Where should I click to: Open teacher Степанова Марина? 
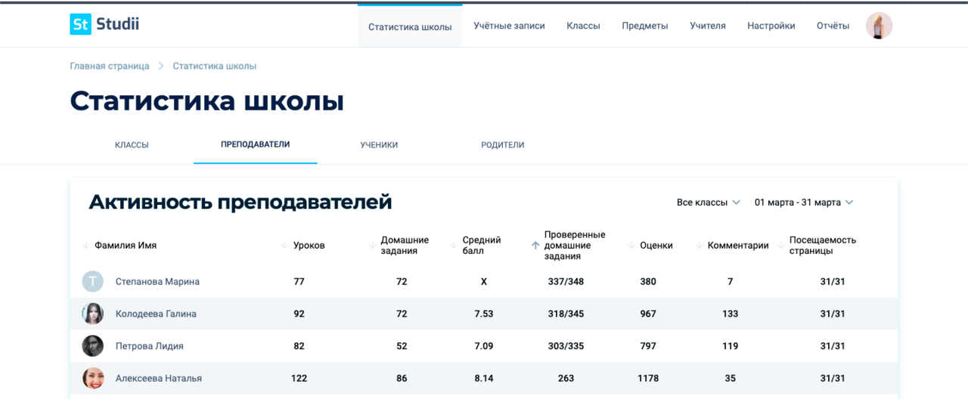157,282
